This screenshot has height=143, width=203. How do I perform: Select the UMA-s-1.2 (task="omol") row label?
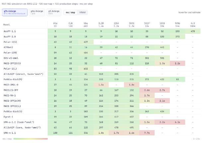tap(19, 122)
